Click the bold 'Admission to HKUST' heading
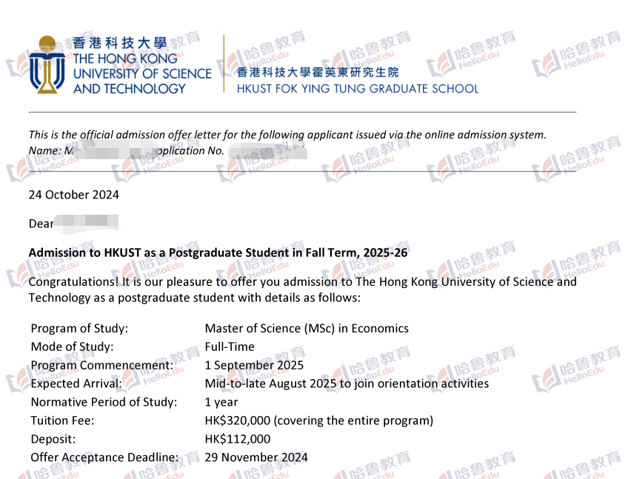631x479 pixels. tap(218, 252)
